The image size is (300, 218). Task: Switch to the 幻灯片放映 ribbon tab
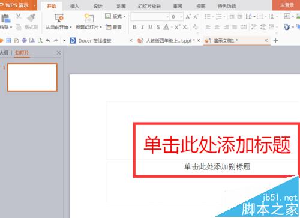(x=149, y=6)
